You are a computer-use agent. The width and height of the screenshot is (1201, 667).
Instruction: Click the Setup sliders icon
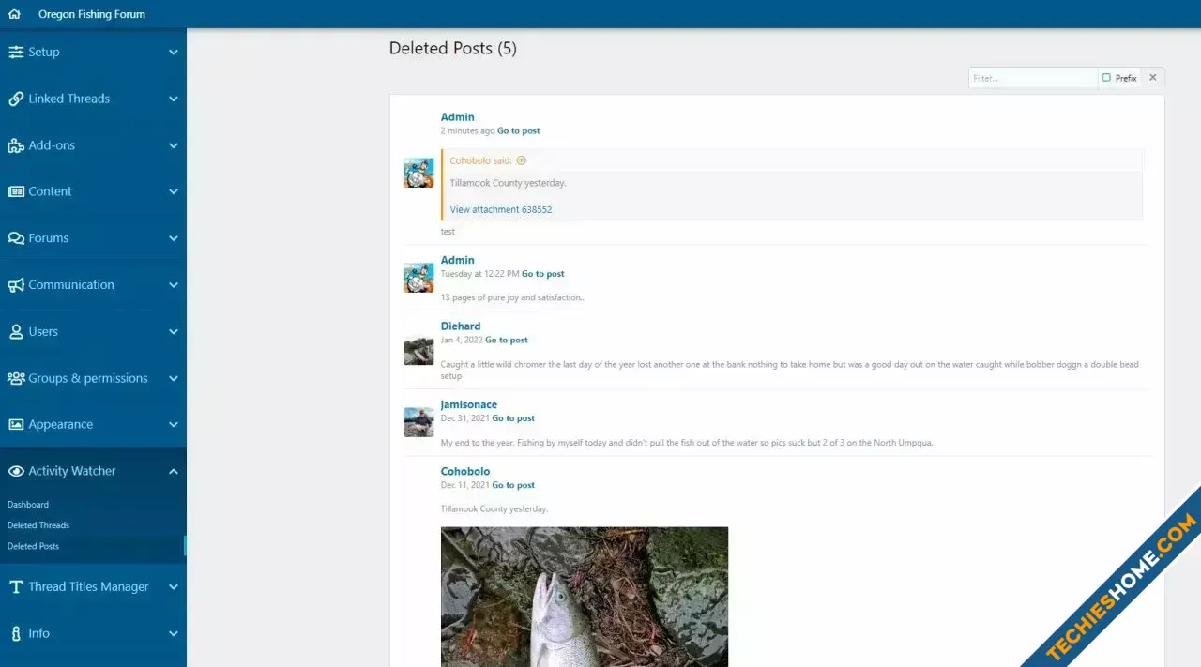click(x=16, y=53)
